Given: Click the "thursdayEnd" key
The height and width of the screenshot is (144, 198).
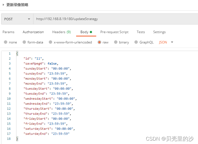Looking at the screenshot, I should [35, 114].
